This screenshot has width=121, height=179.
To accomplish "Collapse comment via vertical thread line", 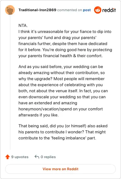I will pos(10,82).
